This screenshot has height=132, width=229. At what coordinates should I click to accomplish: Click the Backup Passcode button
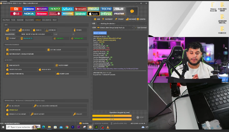25,50
